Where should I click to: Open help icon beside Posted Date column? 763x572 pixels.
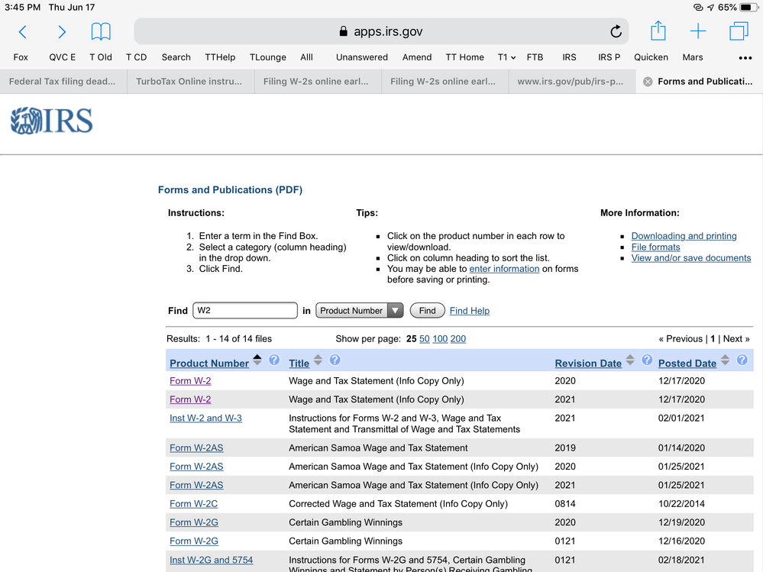tap(742, 360)
